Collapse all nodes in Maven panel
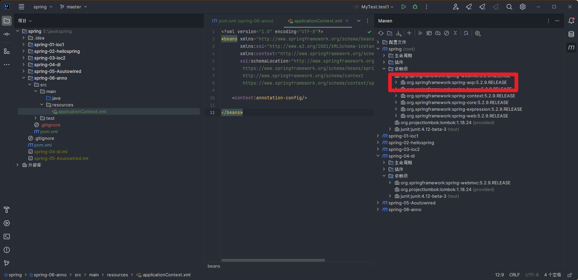This screenshot has height=280, width=578. [x=455, y=33]
